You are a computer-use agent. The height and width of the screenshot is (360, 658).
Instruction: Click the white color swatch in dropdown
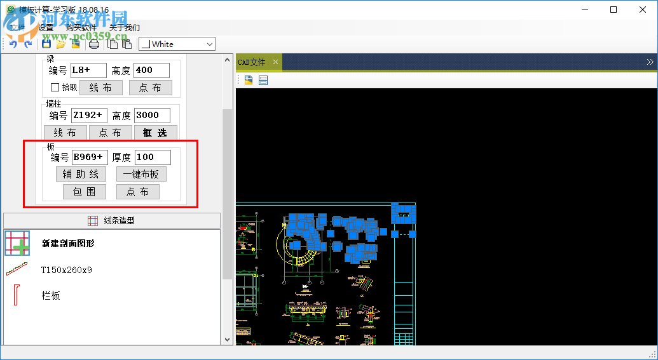coord(146,44)
